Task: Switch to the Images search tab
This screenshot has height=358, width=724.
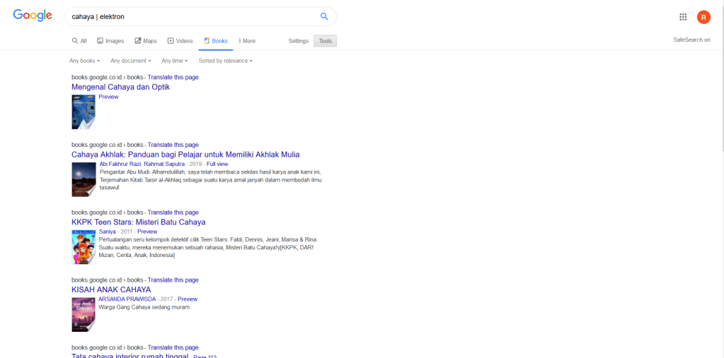Action: coord(110,41)
